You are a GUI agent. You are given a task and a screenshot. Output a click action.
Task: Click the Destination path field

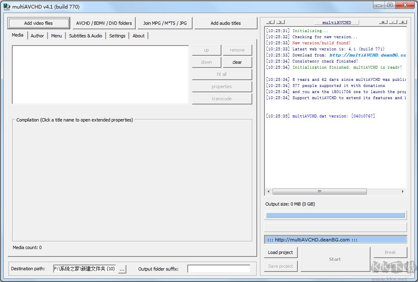coord(84,269)
